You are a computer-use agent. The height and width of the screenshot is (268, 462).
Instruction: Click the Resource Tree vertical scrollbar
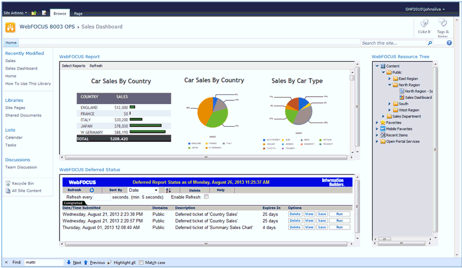435,150
